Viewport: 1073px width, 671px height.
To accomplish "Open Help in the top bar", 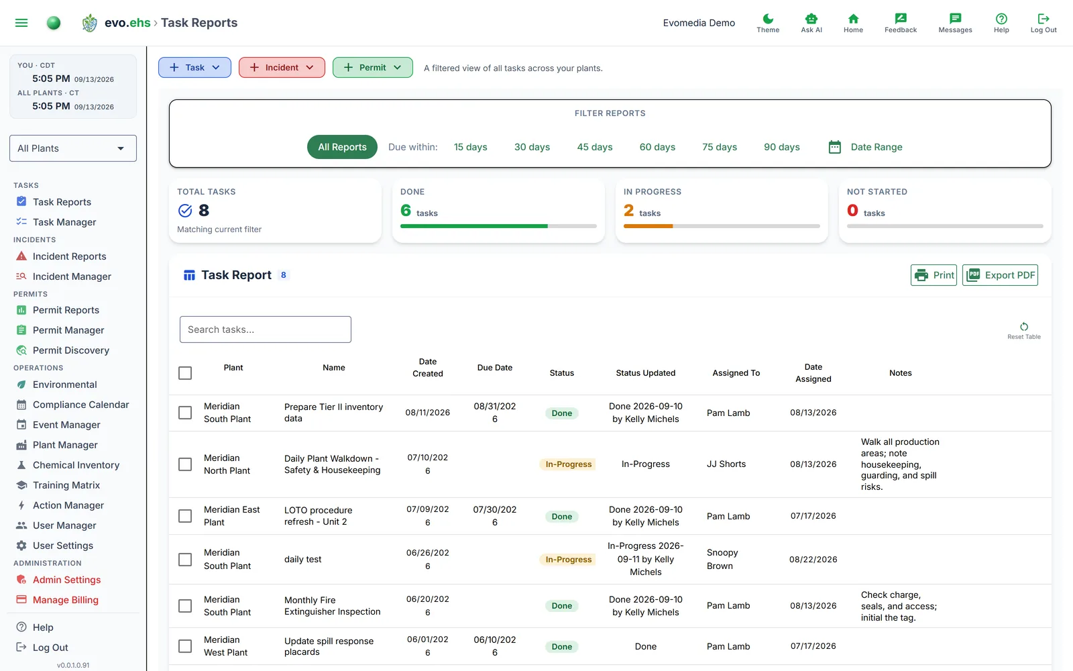I will click(x=1001, y=23).
